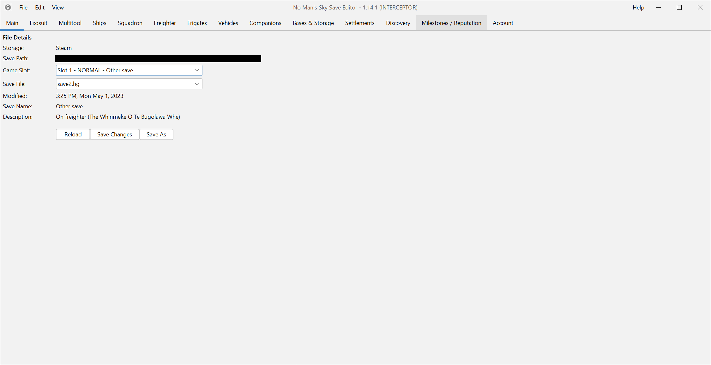Open the File menu

pos(23,7)
